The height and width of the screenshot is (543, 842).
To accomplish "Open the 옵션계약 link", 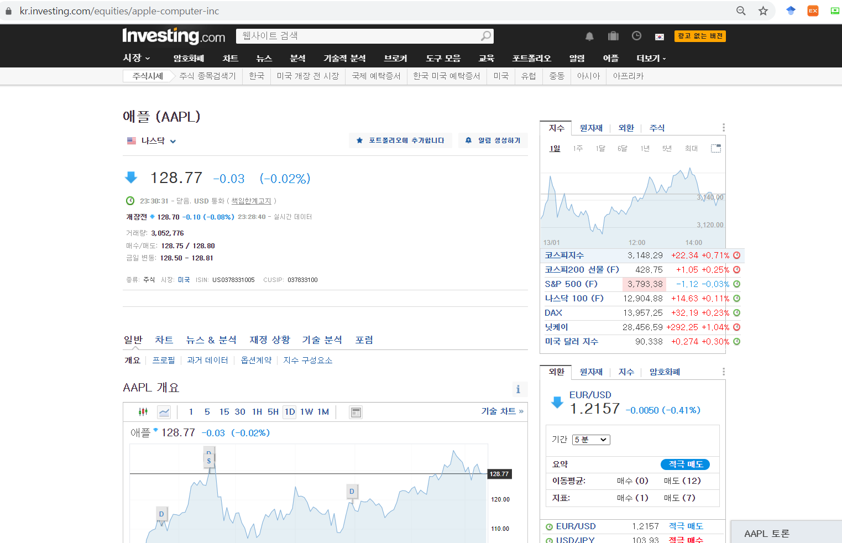I will [x=256, y=360].
